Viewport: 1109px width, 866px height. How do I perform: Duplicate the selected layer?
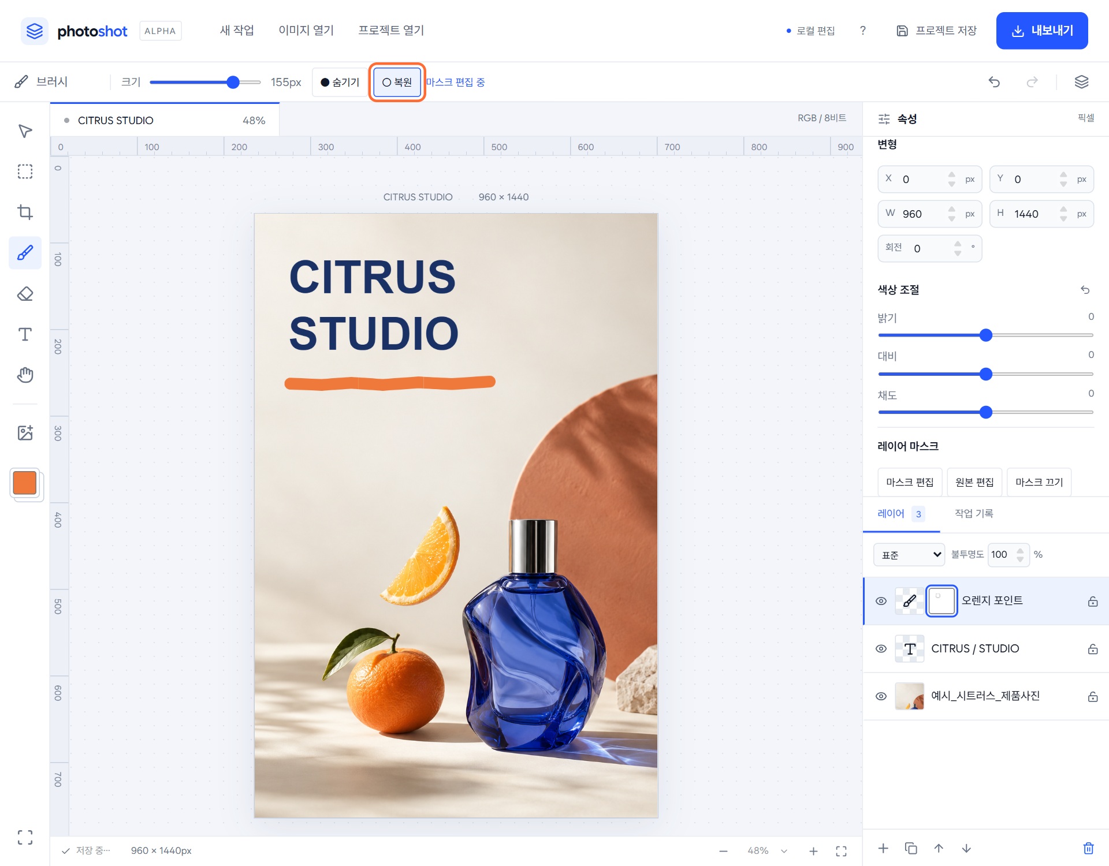pyautogui.click(x=911, y=848)
